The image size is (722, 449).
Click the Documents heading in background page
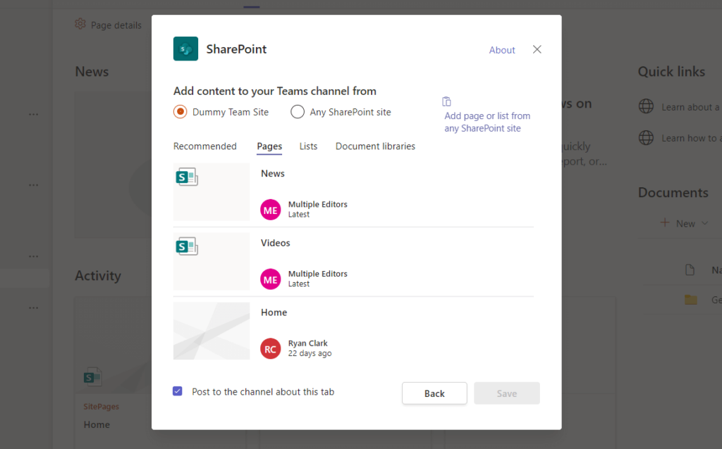pyautogui.click(x=673, y=193)
